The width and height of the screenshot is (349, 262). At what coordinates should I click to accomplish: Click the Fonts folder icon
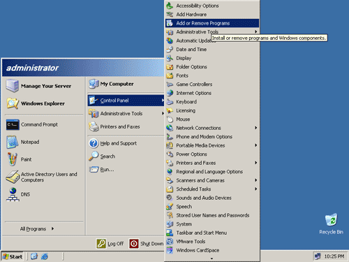click(x=170, y=75)
